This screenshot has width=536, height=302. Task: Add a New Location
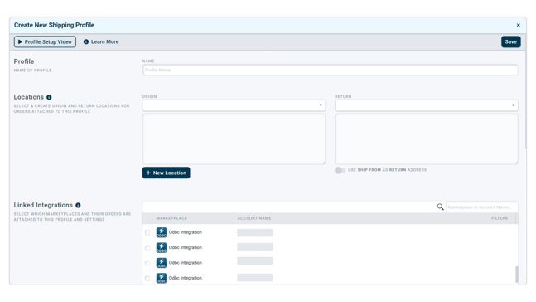click(167, 173)
